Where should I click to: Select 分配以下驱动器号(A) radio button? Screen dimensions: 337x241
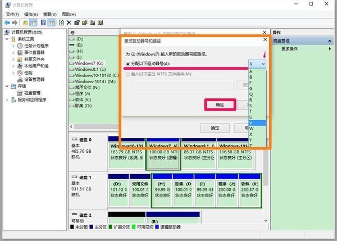click(128, 64)
